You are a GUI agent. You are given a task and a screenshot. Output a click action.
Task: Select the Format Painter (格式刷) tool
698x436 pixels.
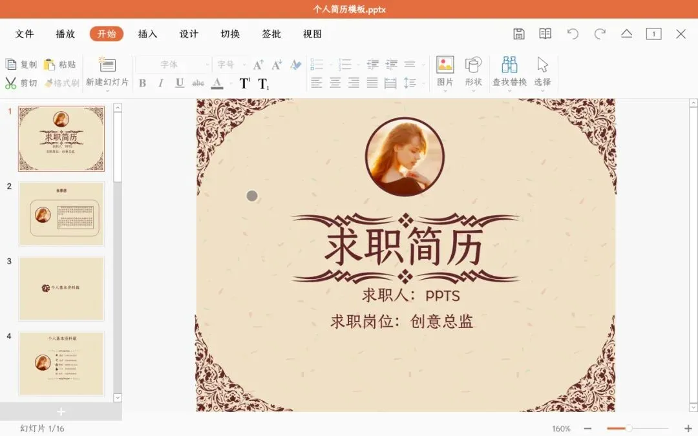coord(61,83)
